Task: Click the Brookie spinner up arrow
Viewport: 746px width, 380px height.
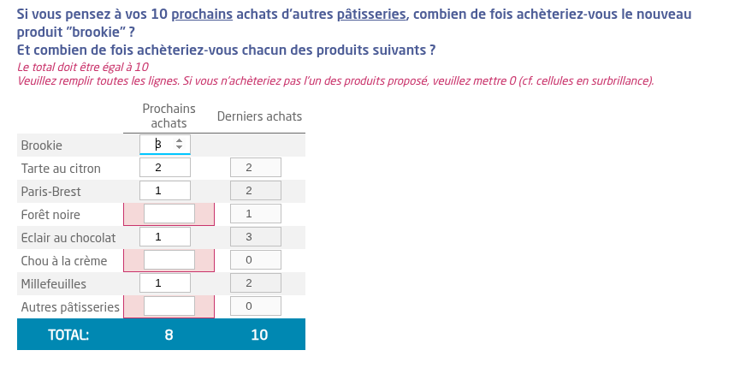Action: [179, 141]
